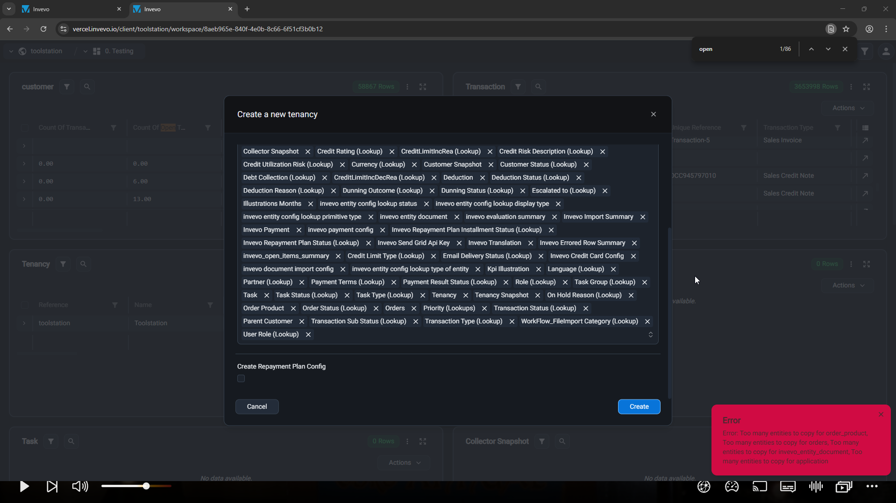Remove the Task chip
Viewport: 896px width, 503px height.
[x=266, y=295]
